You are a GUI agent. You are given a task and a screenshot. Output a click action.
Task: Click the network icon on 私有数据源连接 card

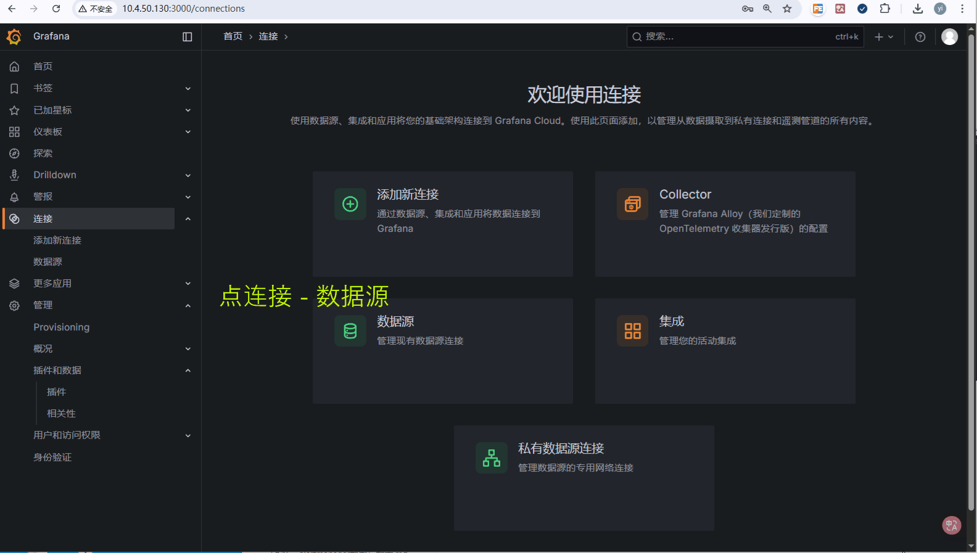492,458
